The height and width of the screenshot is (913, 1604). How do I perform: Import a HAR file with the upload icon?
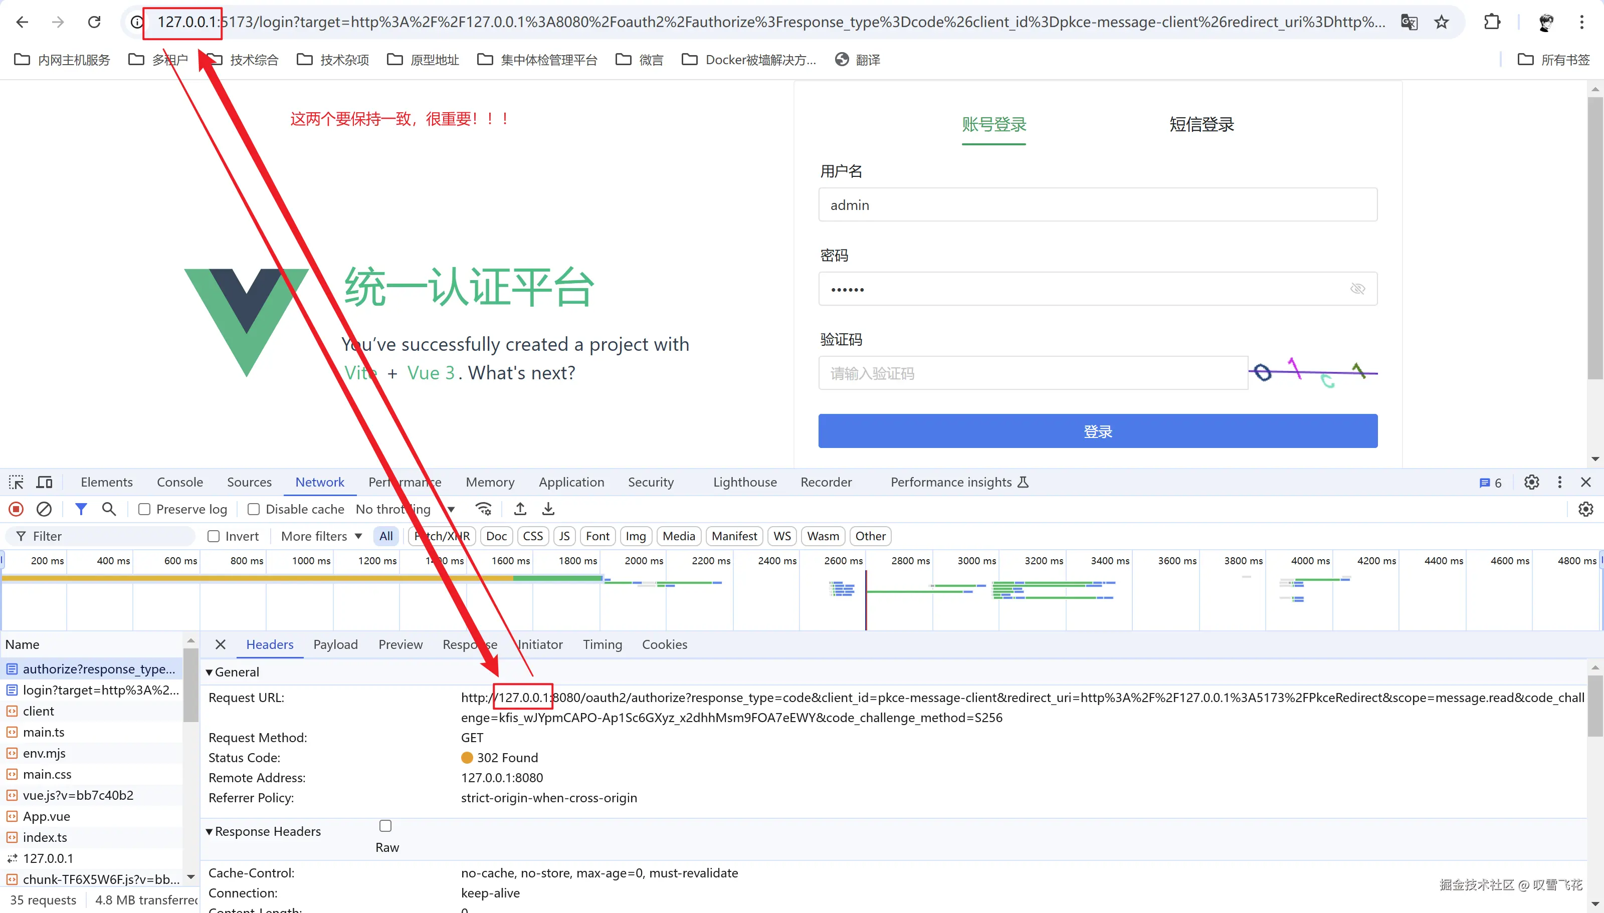pos(520,509)
